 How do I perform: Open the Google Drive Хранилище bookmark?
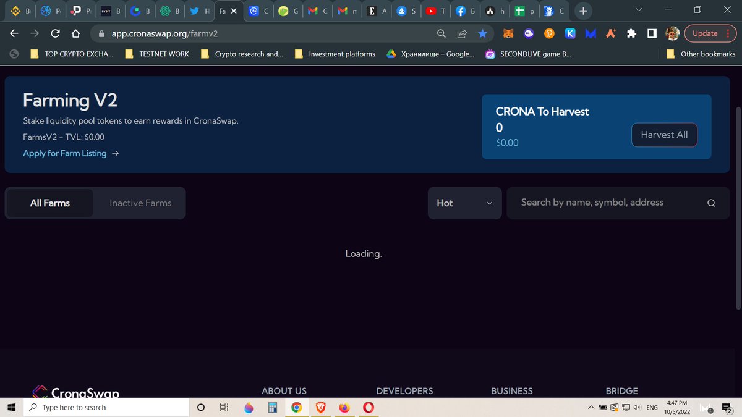click(x=430, y=54)
